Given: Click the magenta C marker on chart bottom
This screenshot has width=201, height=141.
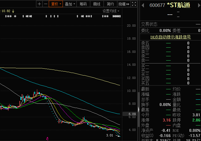Looking at the screenshot, I should [47, 139].
